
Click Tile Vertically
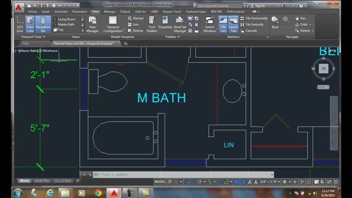point(252,24)
